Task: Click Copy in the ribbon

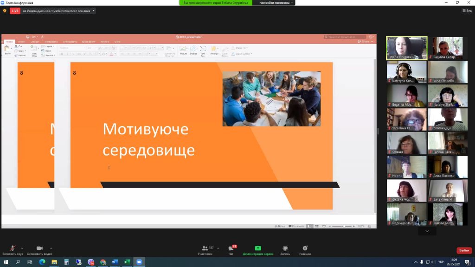Action: [x=19, y=51]
